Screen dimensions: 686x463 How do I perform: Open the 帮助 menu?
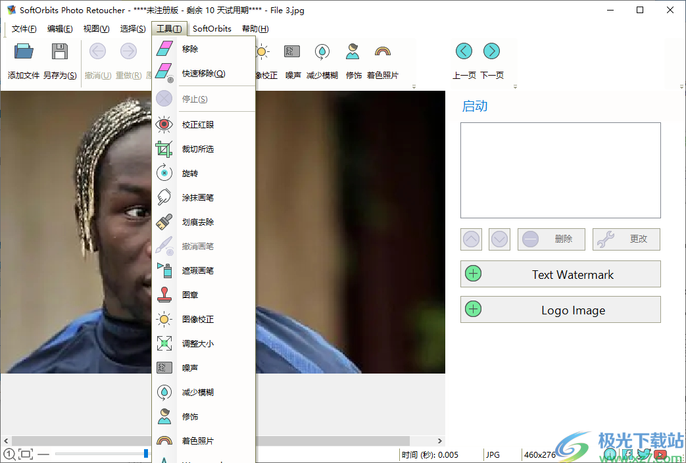[x=255, y=28]
